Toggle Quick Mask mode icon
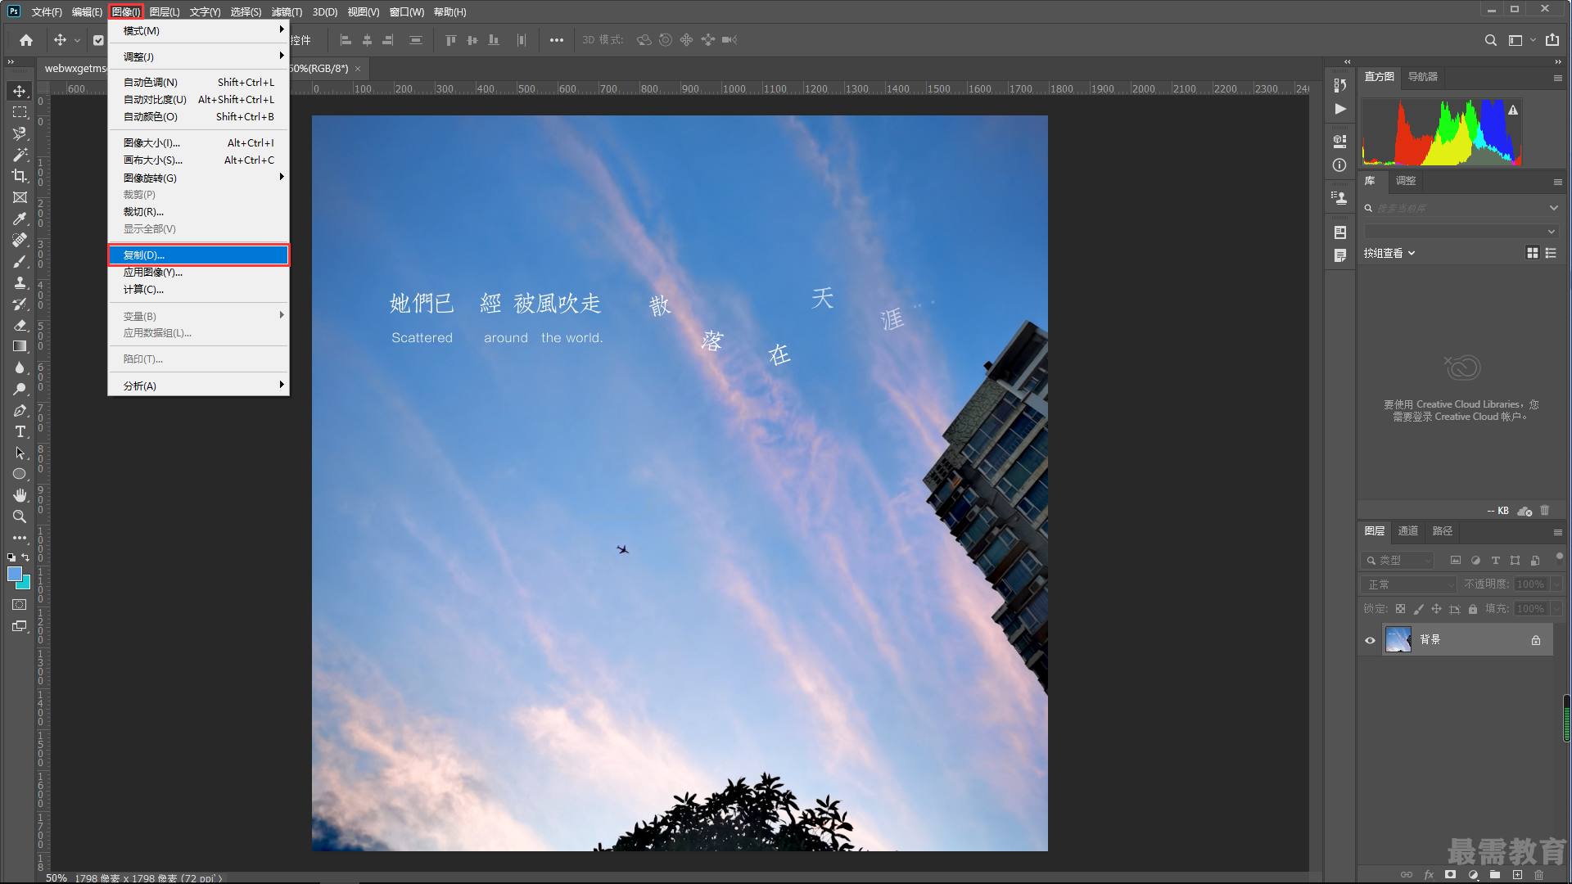 20,605
